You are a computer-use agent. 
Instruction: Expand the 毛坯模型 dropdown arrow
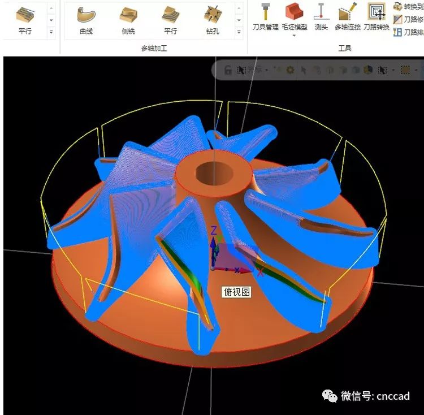[294, 36]
